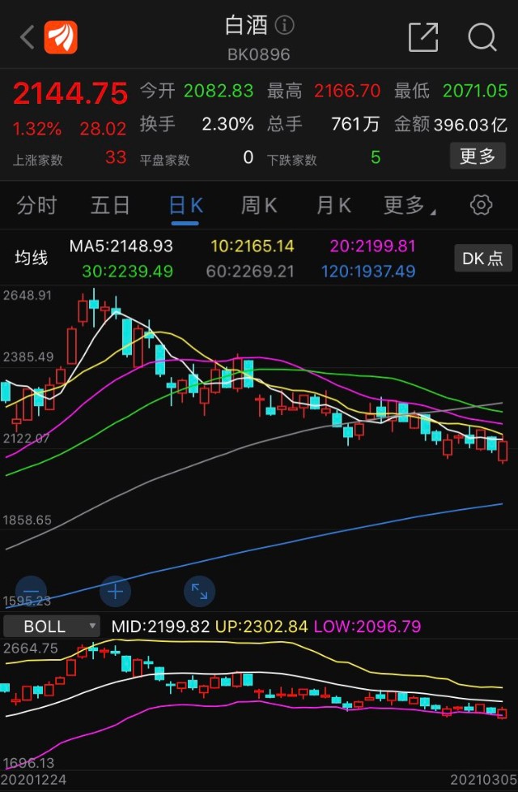Open chart settings gear icon
The image size is (518, 792).
pos(481,205)
